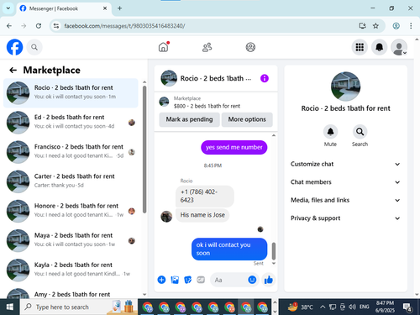420x315 pixels.
Task: Click the chat messages scrollbar thumb
Action: 274,251
